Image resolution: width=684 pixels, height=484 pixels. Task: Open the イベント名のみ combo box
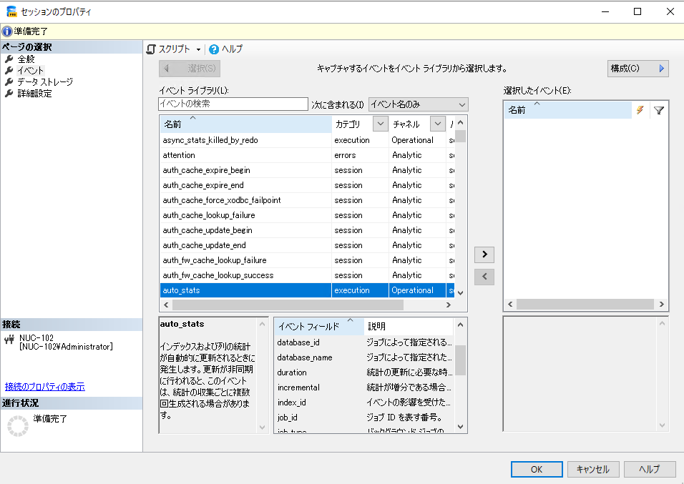[419, 104]
